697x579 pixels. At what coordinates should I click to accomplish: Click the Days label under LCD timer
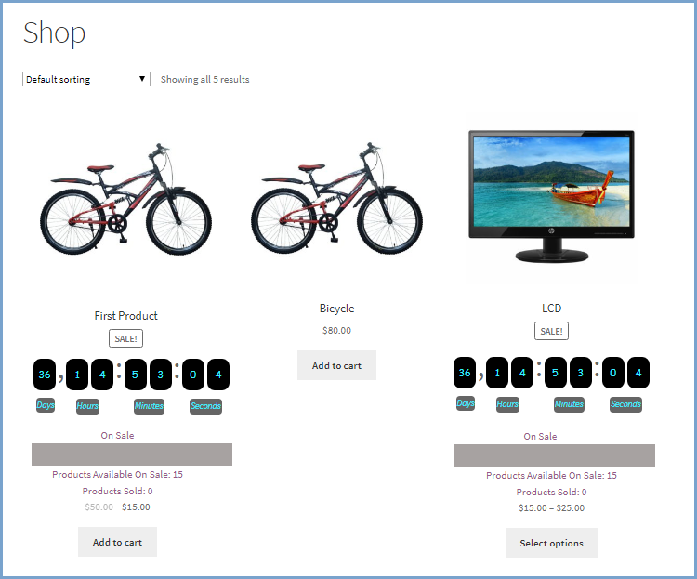click(466, 403)
